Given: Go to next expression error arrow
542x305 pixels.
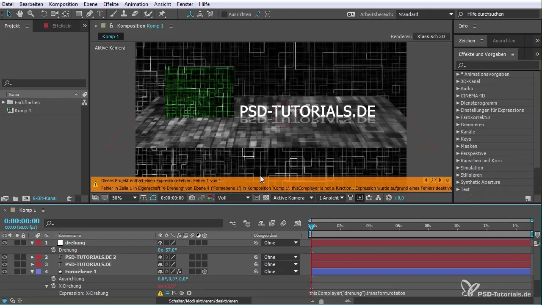Looking at the screenshot, I should pos(440,180).
